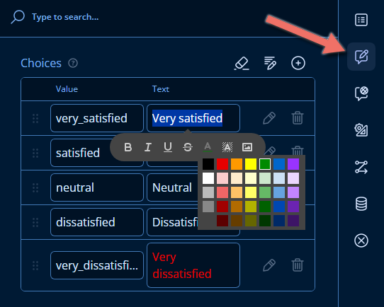
Task: Choose the purple swatch in top row
Action: pos(293,164)
